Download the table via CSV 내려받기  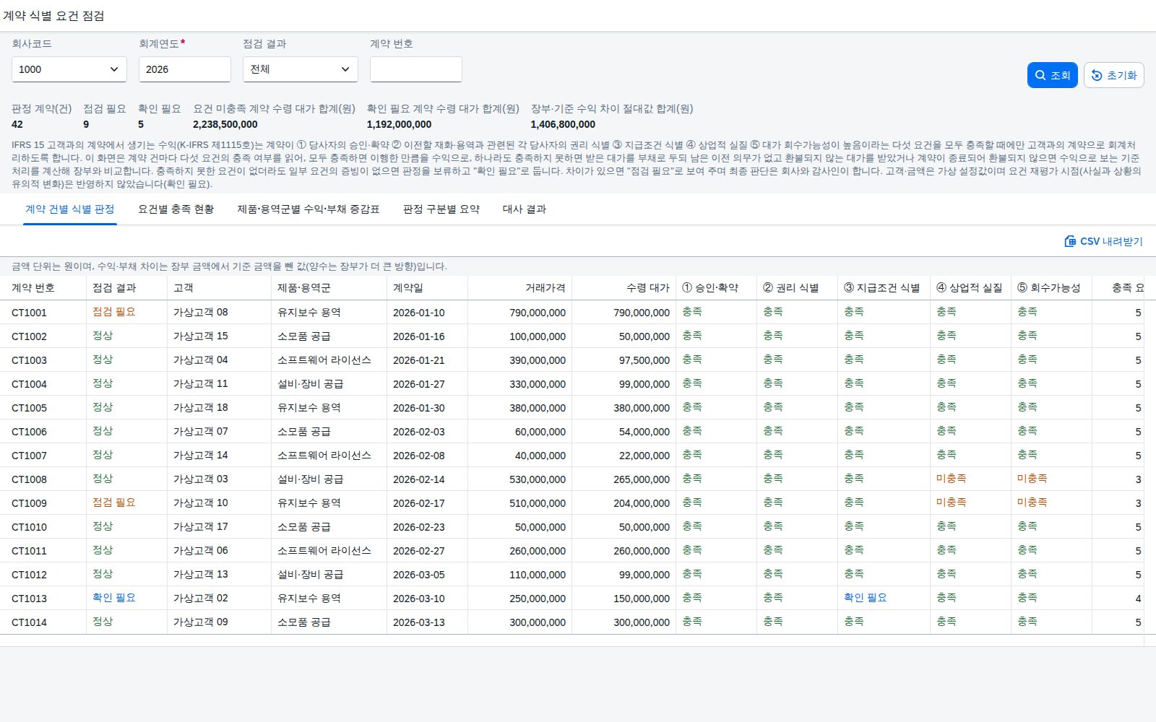tap(1103, 241)
